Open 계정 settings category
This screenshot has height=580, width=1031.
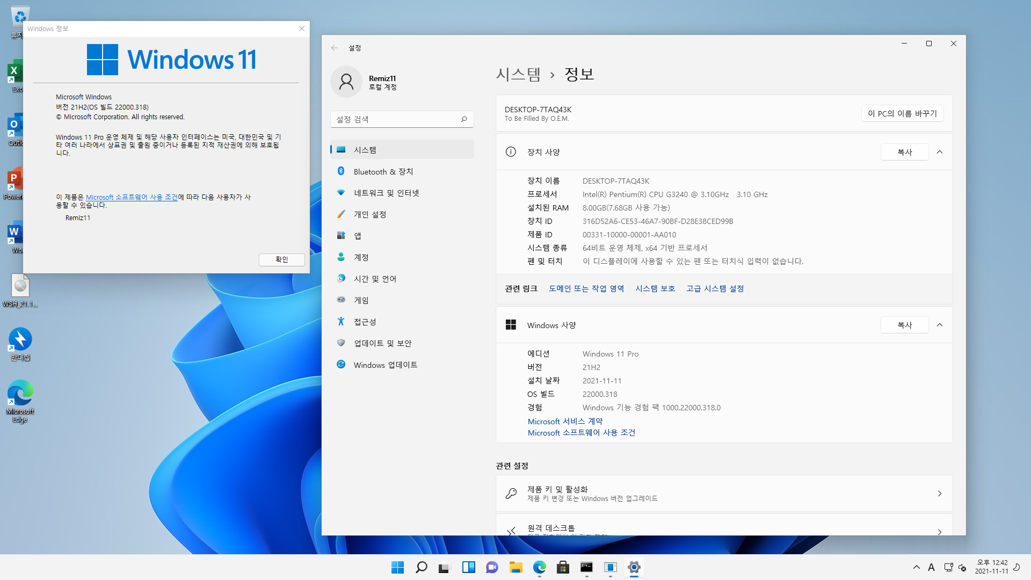click(x=402, y=257)
